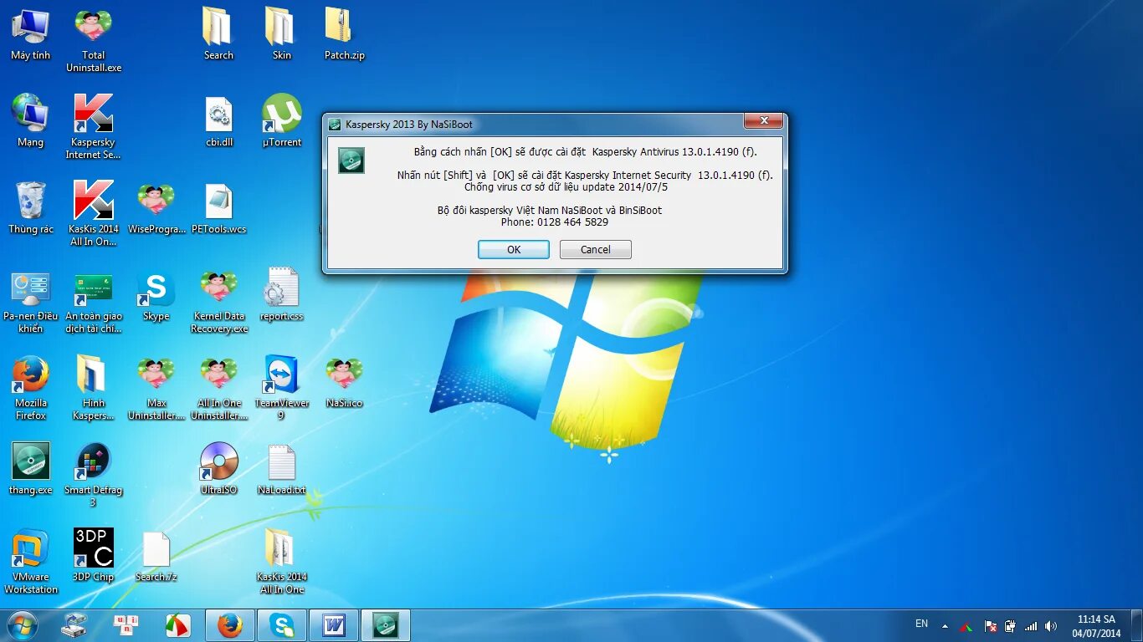Viewport: 1143px width, 642px height.
Task: Click OK in the Kaspersky 2013 dialog
Action: click(513, 249)
